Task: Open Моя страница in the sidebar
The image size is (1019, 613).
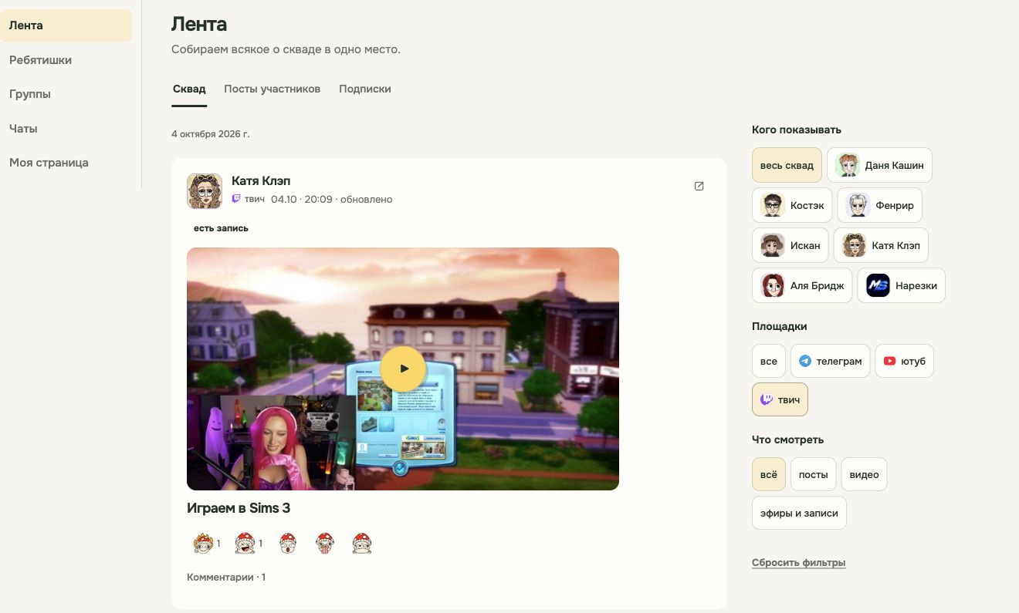Action: click(66, 163)
